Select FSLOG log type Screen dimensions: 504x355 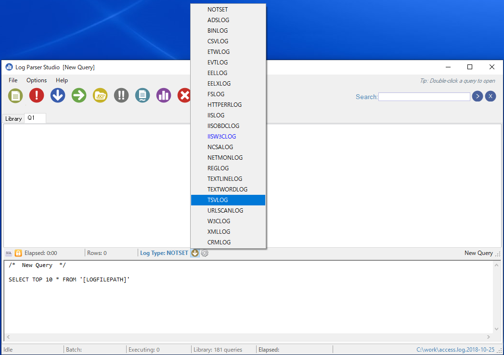(x=228, y=94)
